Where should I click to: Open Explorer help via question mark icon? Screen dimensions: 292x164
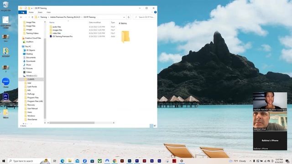click(155, 12)
